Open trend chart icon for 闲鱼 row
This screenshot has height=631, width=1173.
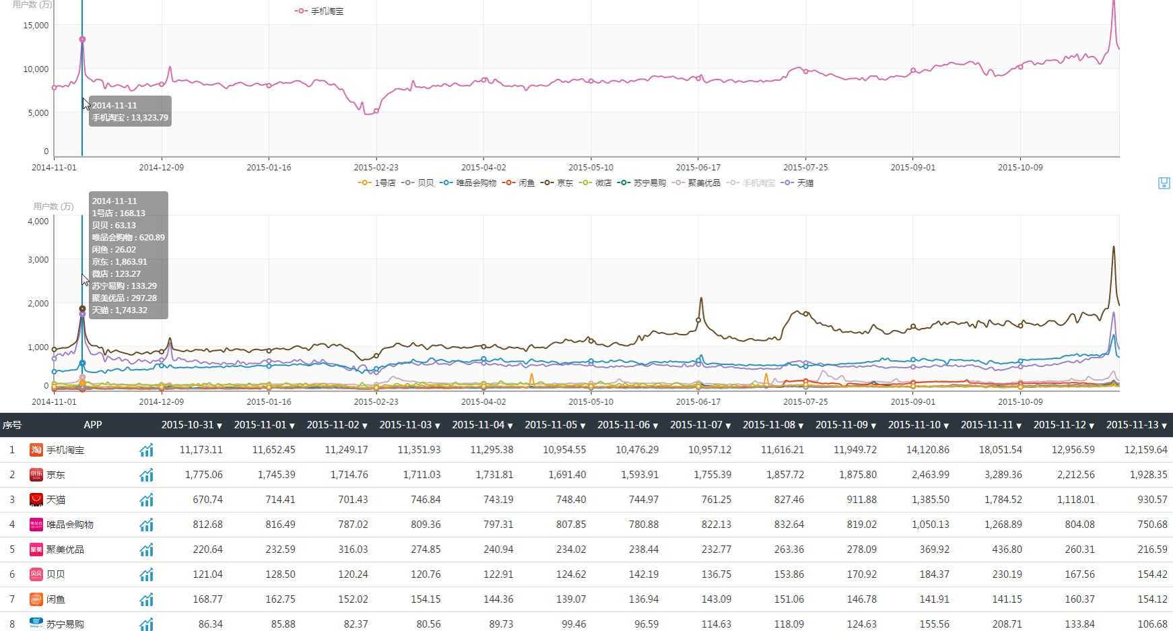click(146, 599)
